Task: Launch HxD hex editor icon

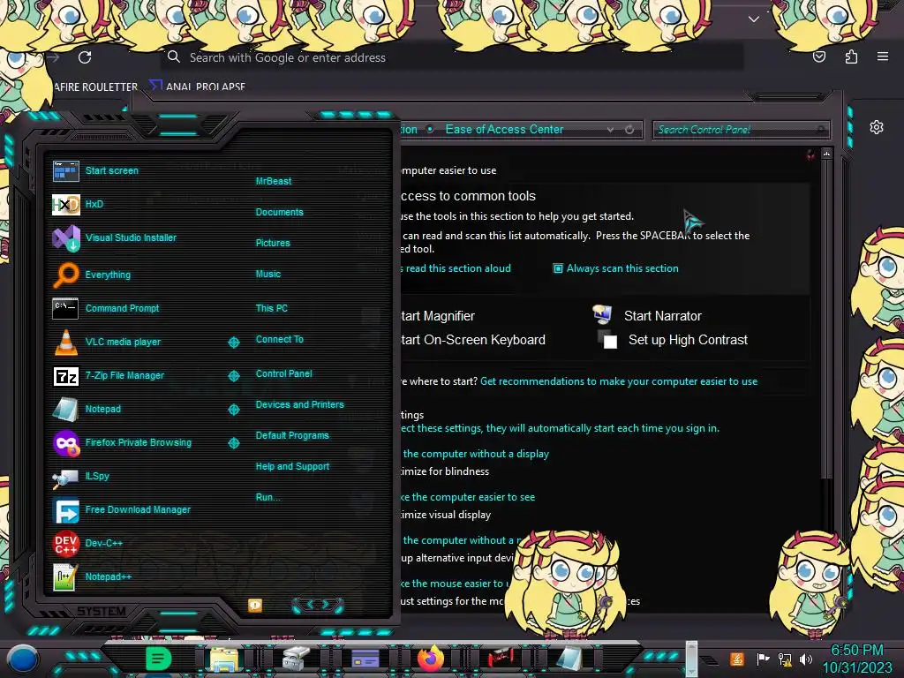Action: click(x=65, y=205)
